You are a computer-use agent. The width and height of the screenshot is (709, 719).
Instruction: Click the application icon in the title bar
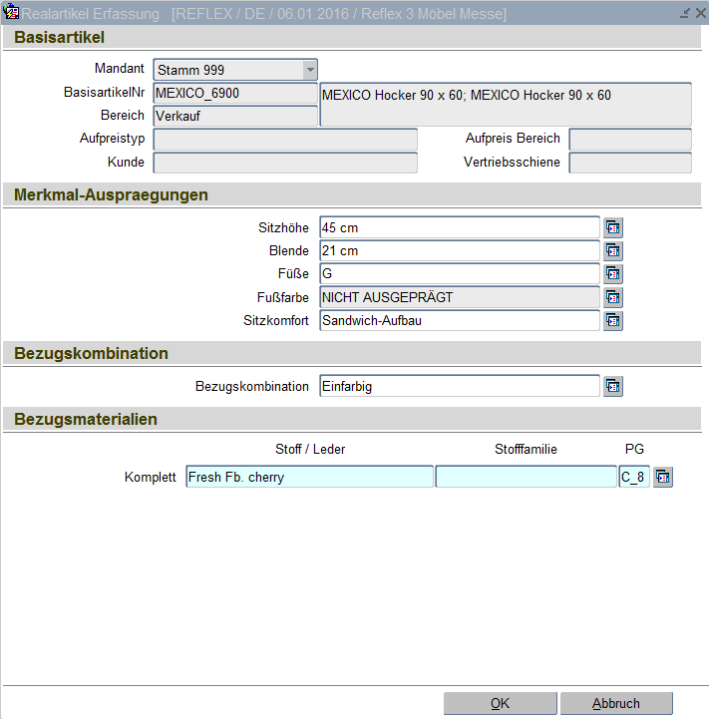(x=12, y=13)
